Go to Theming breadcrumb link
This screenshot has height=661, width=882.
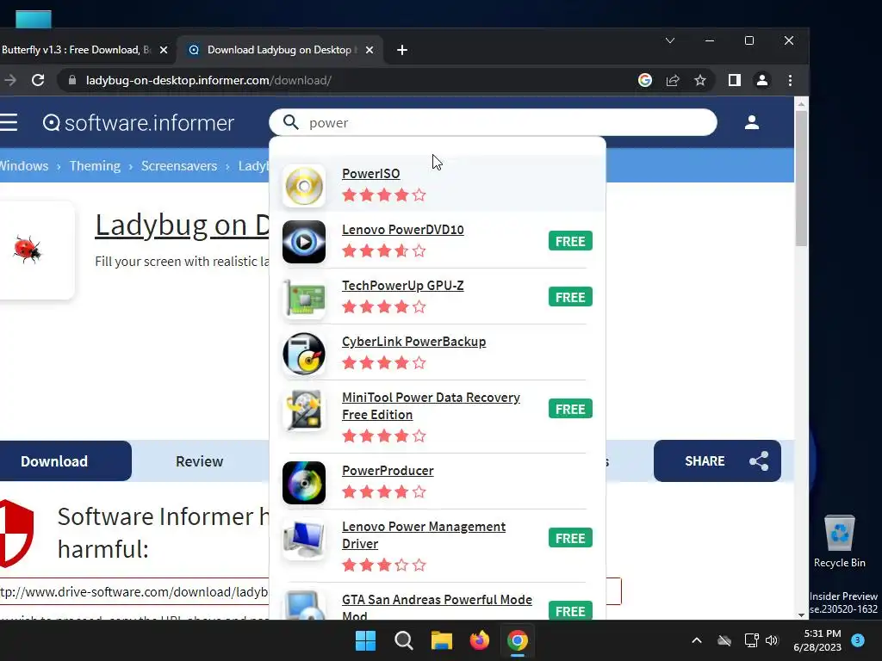(95, 166)
